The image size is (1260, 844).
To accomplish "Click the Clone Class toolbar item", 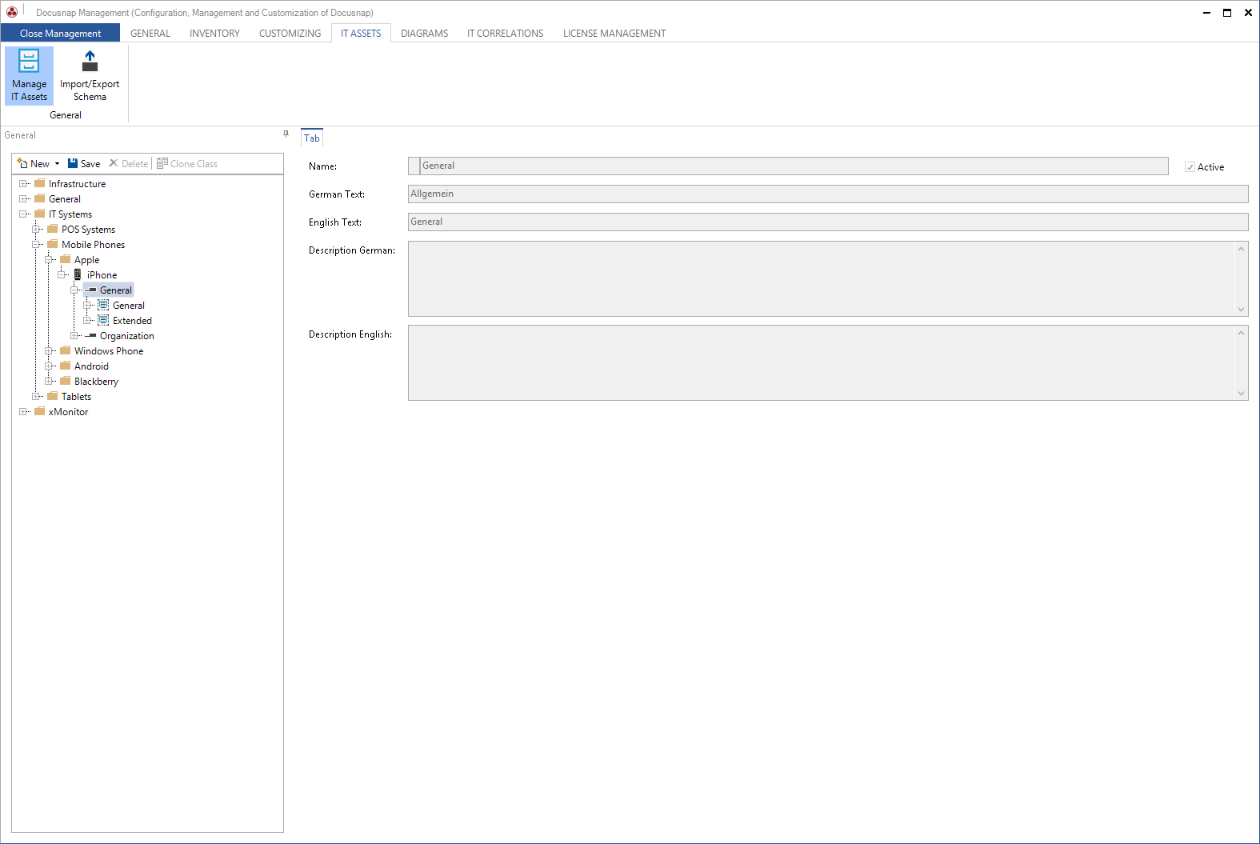I will coord(187,163).
